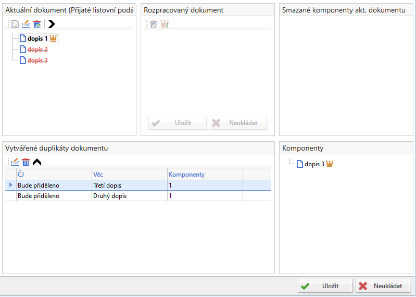Screen dimensions: 416x297
Task: Click the edit icon in Aktuální dokument toolbar
Action: [x=26, y=24]
